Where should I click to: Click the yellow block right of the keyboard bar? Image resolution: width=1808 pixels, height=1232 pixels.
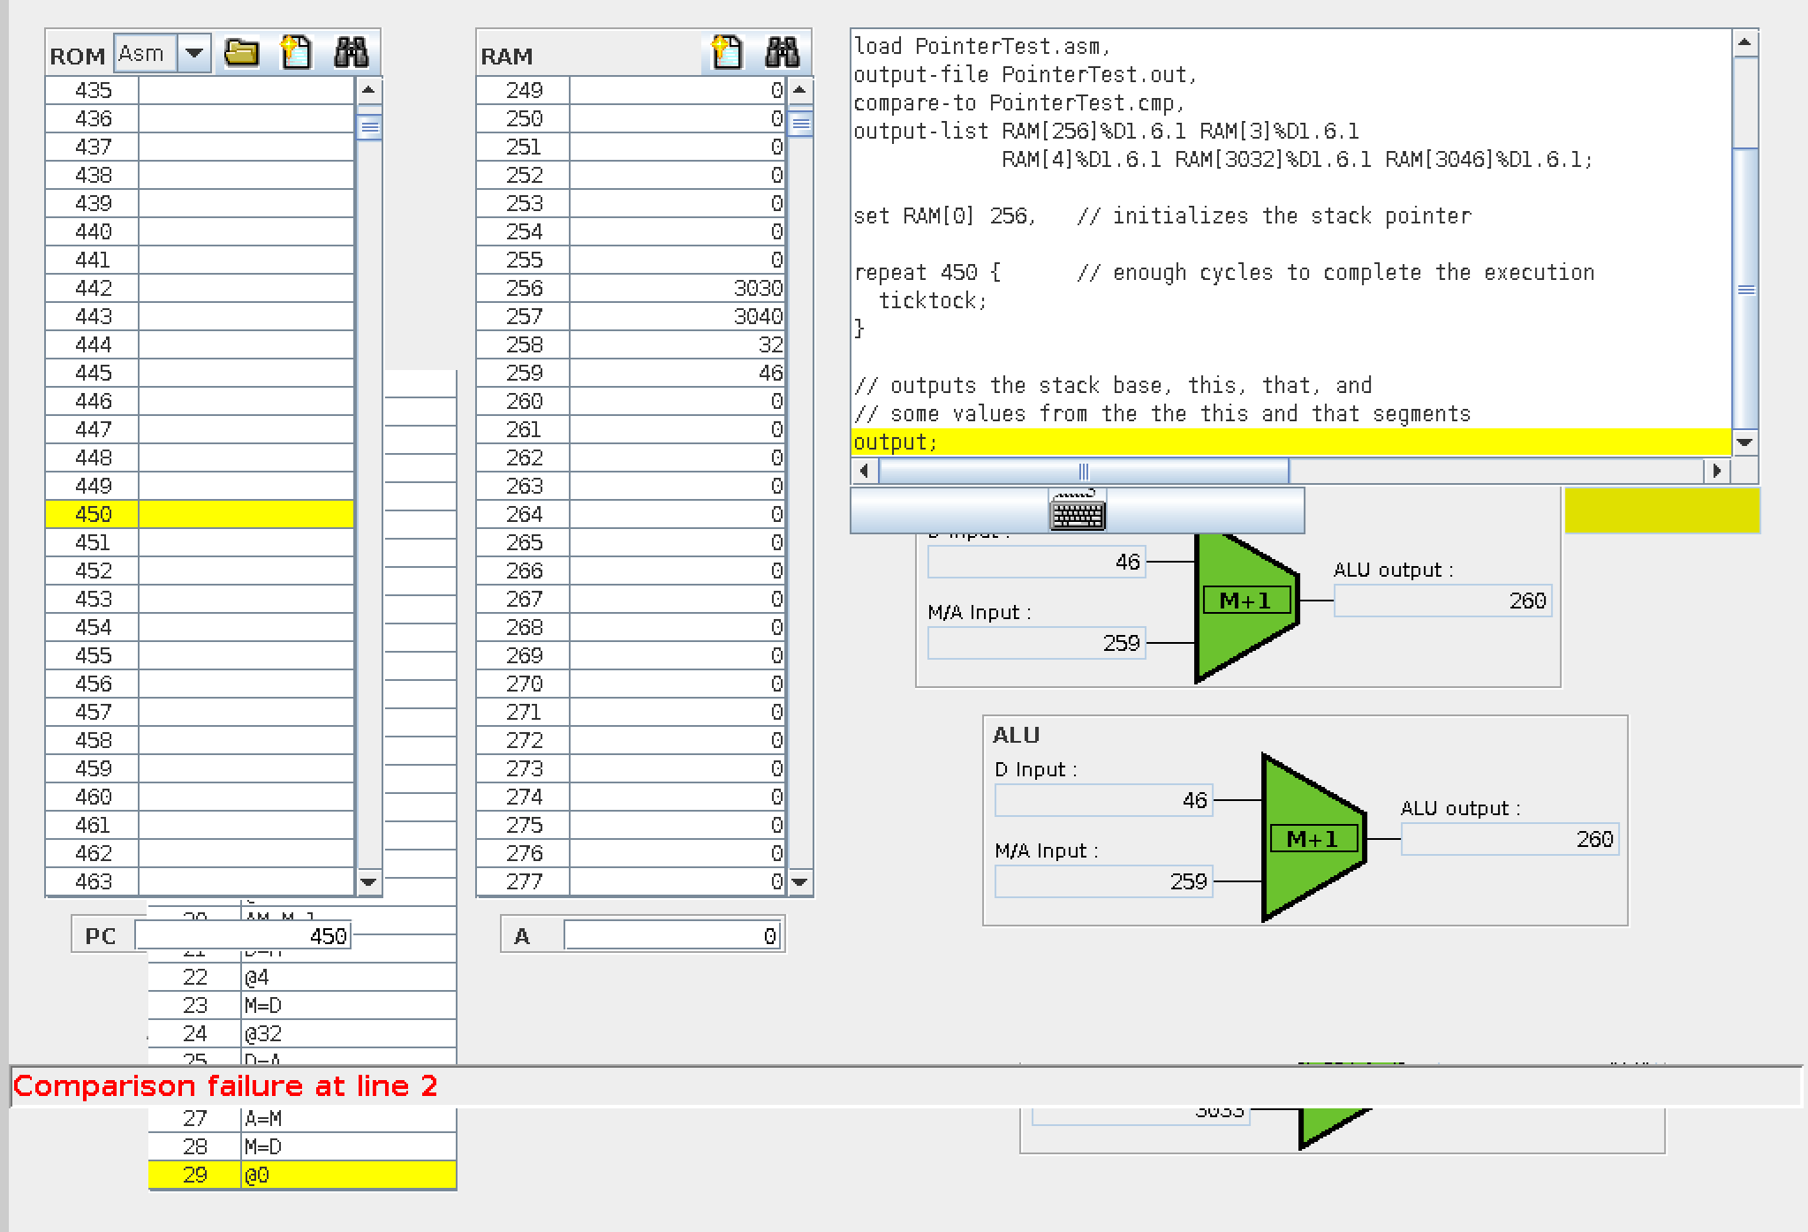click(1661, 510)
